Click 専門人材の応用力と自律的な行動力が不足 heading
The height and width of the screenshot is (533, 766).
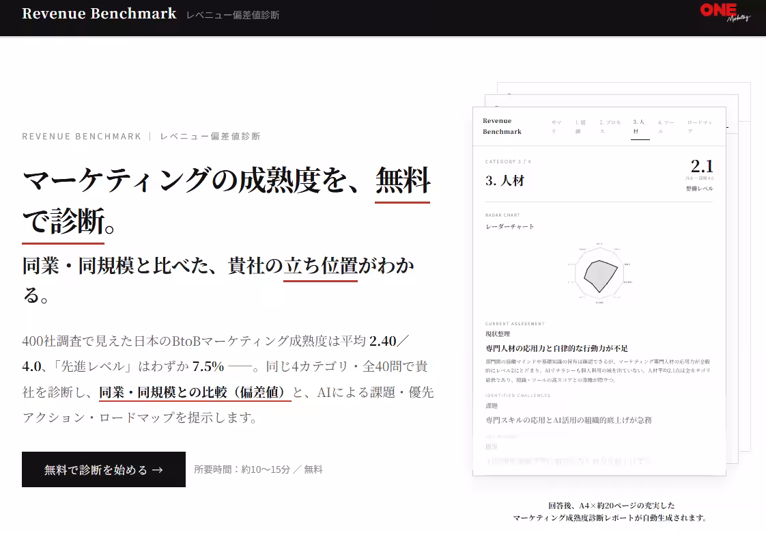pos(557,348)
